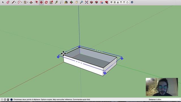The height and width of the screenshot is (102, 181).
Task: Choose the Offset tool
Action: 36,2
